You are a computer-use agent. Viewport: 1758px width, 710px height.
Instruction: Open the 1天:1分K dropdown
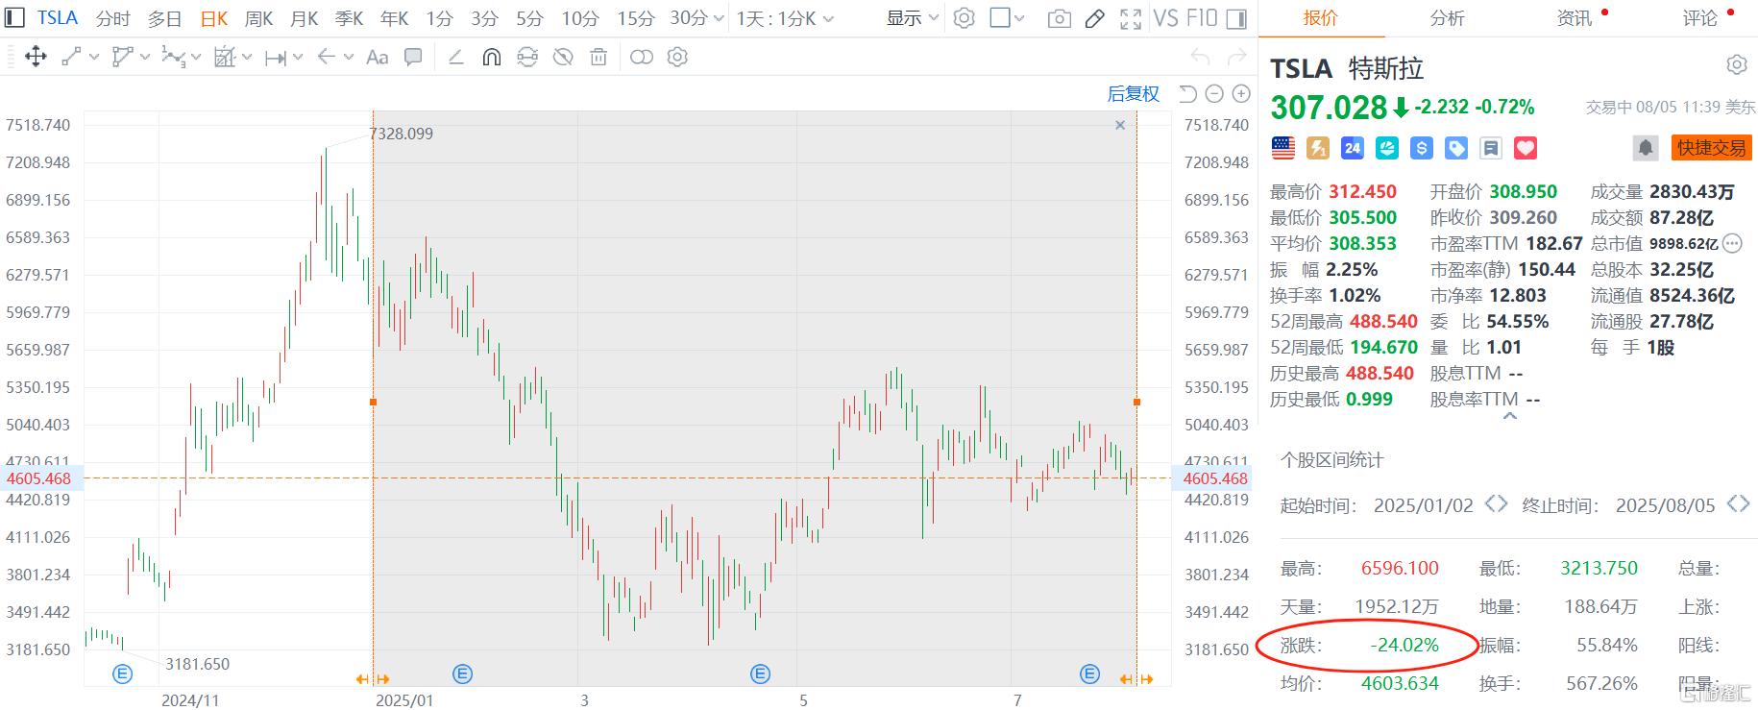pyautogui.click(x=785, y=18)
